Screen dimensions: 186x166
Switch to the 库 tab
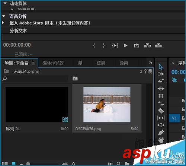[x=80, y=63]
